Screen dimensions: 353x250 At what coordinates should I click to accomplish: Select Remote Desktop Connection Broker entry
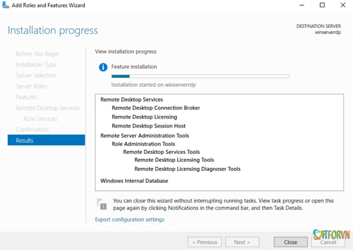(156, 108)
